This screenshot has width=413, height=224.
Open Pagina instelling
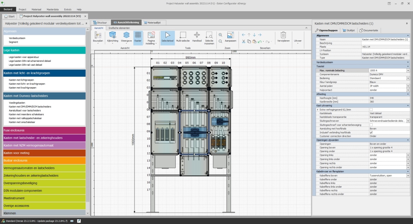(151, 37)
